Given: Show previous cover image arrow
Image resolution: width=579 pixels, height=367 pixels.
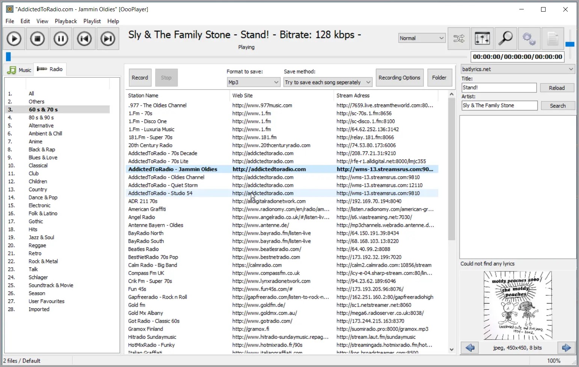Looking at the screenshot, I should point(470,348).
